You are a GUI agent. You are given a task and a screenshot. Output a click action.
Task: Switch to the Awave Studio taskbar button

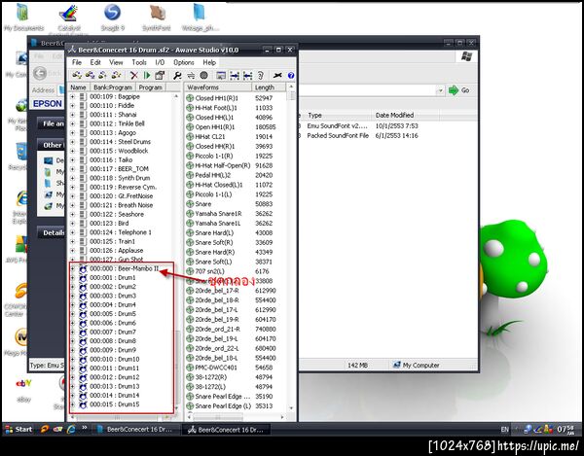226,430
